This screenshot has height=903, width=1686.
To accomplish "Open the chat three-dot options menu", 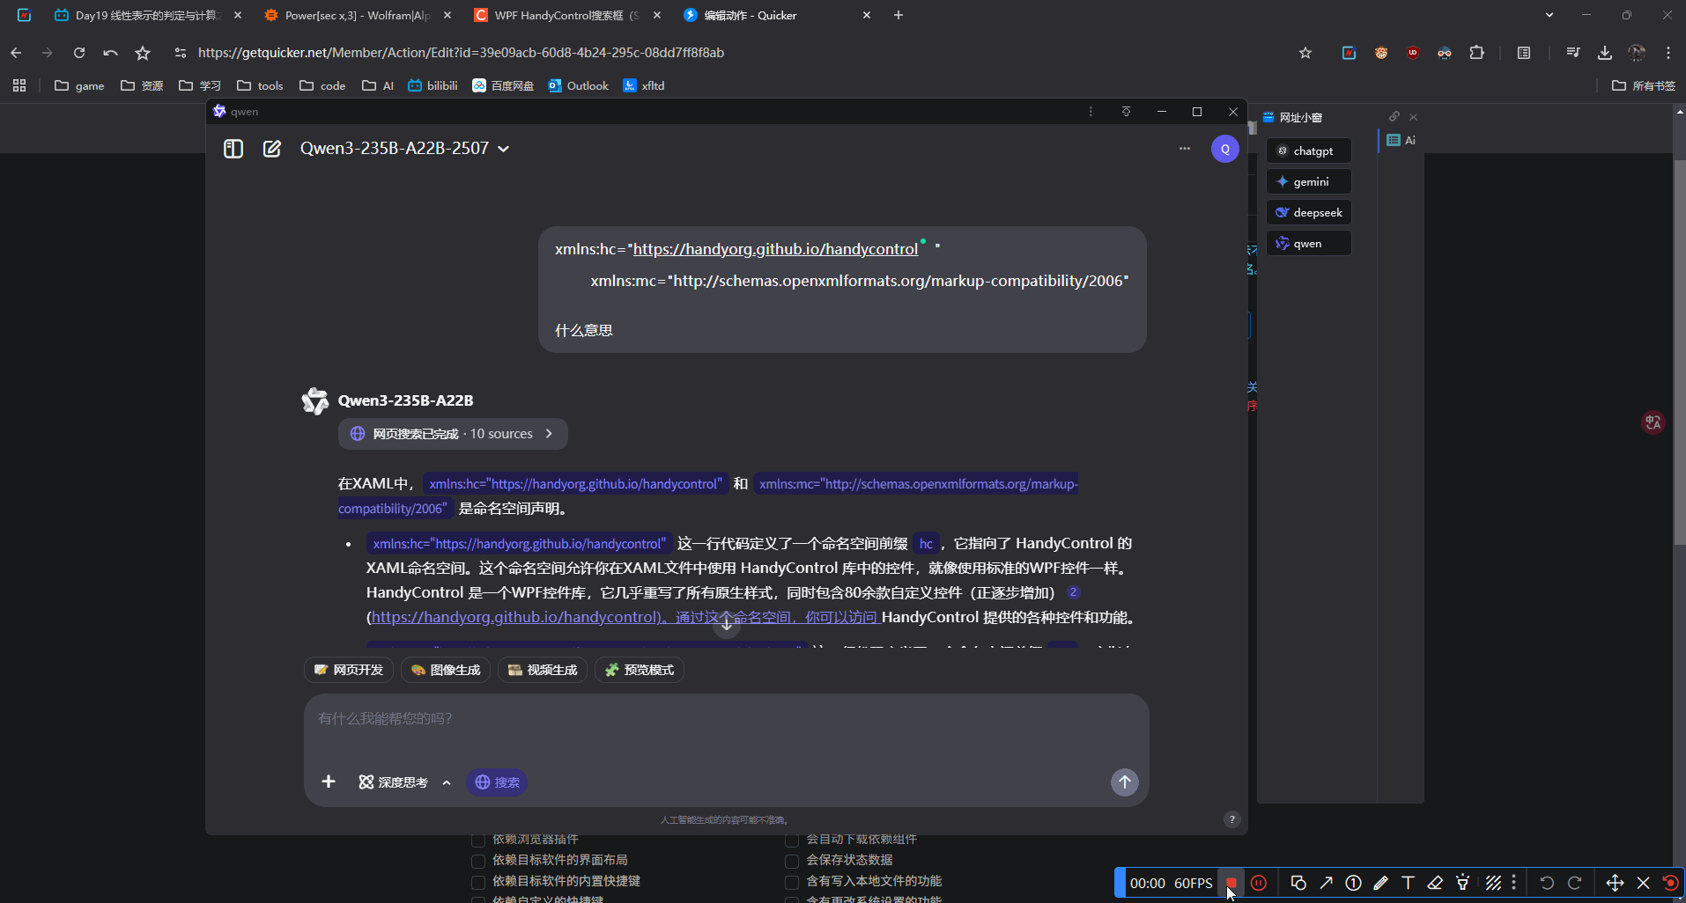I will [x=1185, y=149].
